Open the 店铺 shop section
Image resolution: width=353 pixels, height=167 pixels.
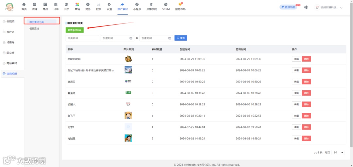(35, 7)
